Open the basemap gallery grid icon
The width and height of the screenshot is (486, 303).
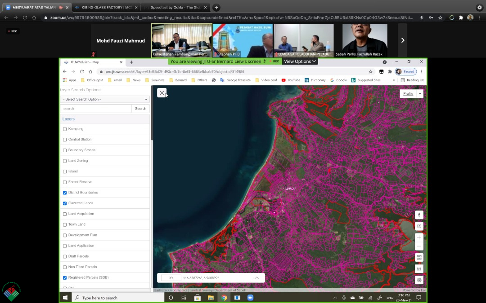point(419,258)
